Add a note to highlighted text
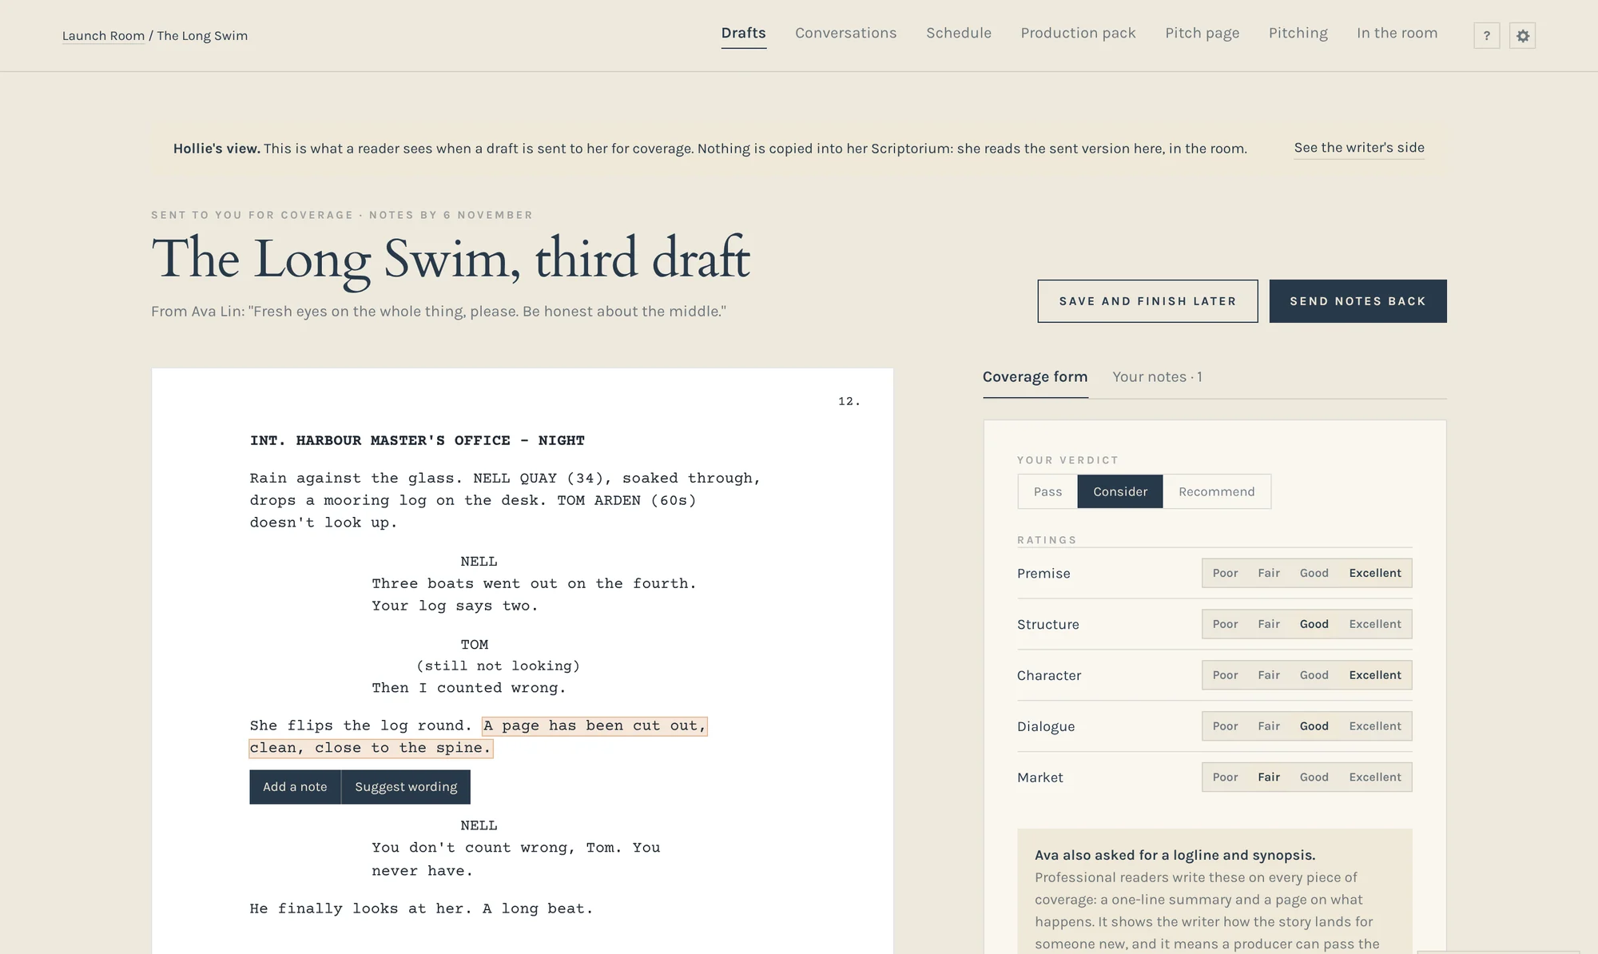The image size is (1598, 954). click(x=295, y=787)
